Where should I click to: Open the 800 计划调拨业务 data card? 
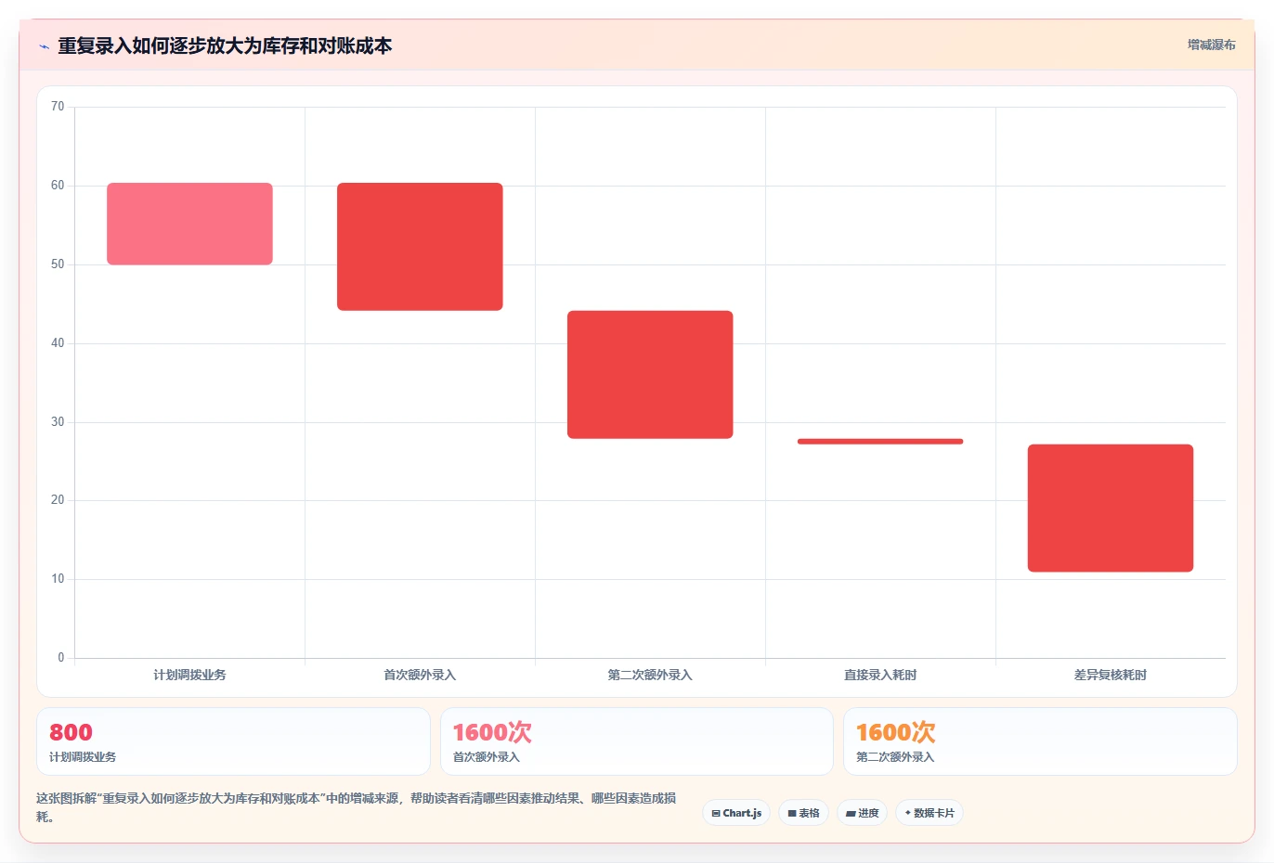pos(233,741)
